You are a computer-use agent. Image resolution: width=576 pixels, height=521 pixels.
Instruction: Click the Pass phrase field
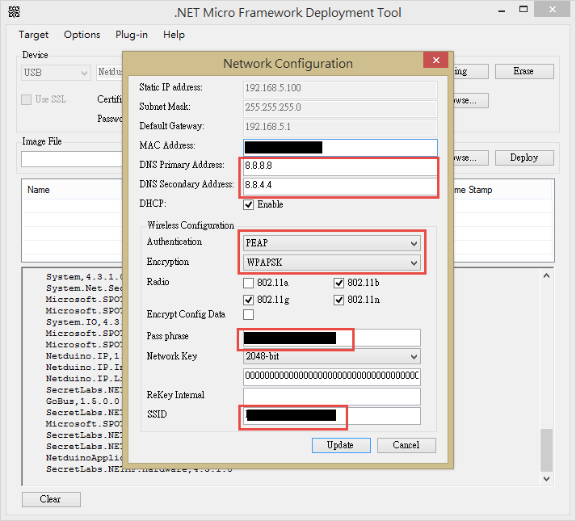(x=332, y=338)
